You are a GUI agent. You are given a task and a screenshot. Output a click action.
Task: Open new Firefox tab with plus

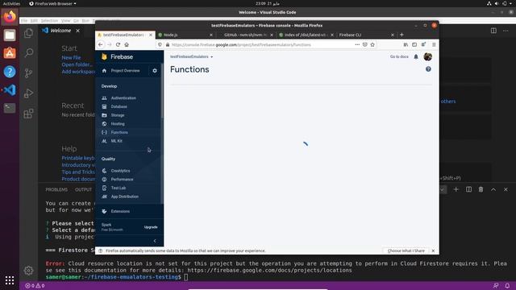pos(402,35)
